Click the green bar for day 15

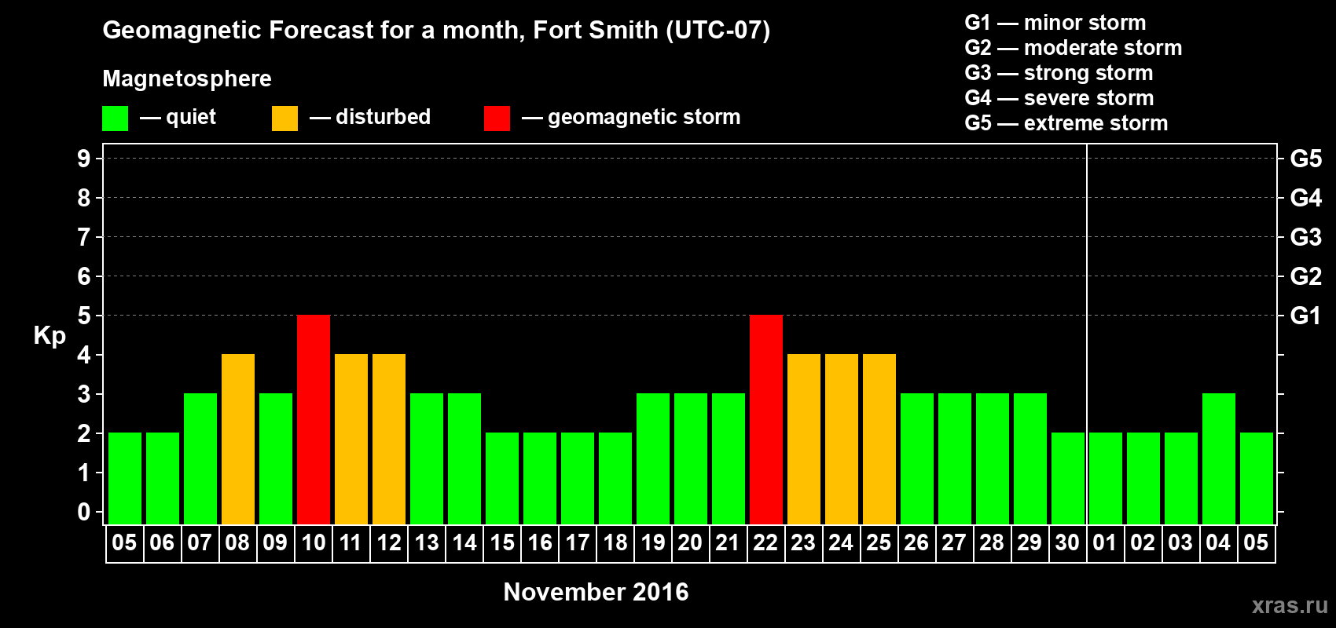click(x=502, y=478)
